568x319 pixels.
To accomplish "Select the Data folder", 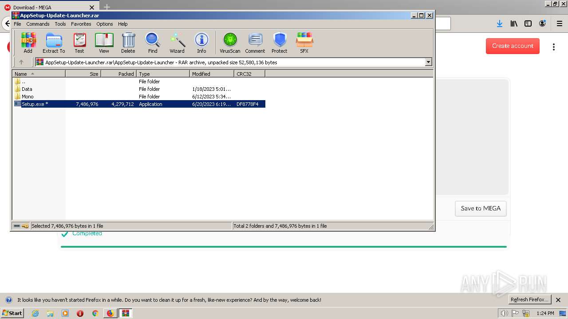I will [139, 89].
